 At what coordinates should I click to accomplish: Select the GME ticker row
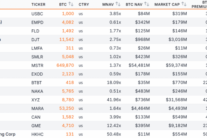(x=35, y=126)
